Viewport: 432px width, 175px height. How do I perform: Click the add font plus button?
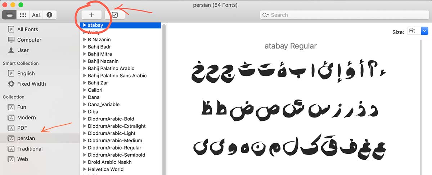pos(91,15)
